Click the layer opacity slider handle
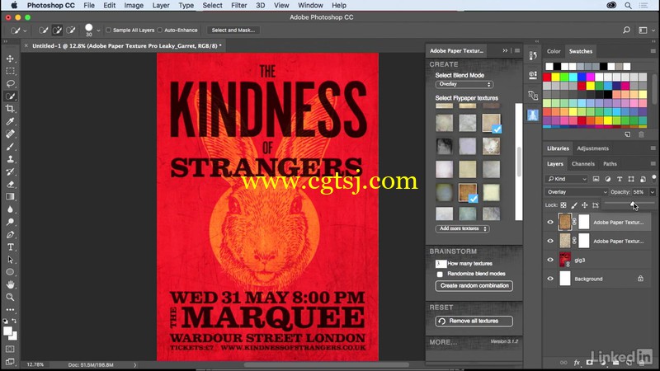This screenshot has height=371, width=660. (x=633, y=204)
